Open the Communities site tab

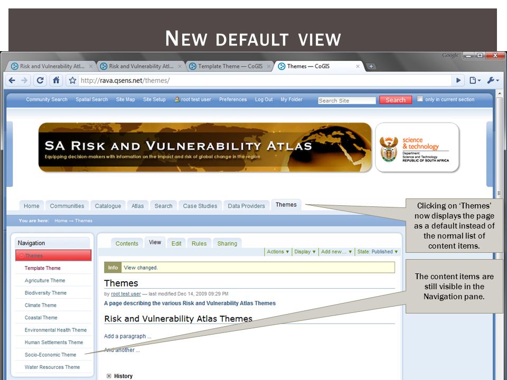click(67, 206)
